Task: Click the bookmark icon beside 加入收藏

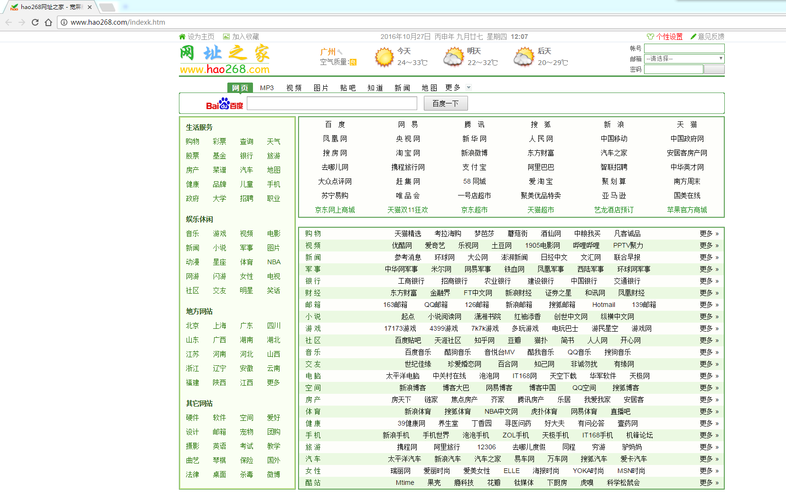Action: point(226,37)
